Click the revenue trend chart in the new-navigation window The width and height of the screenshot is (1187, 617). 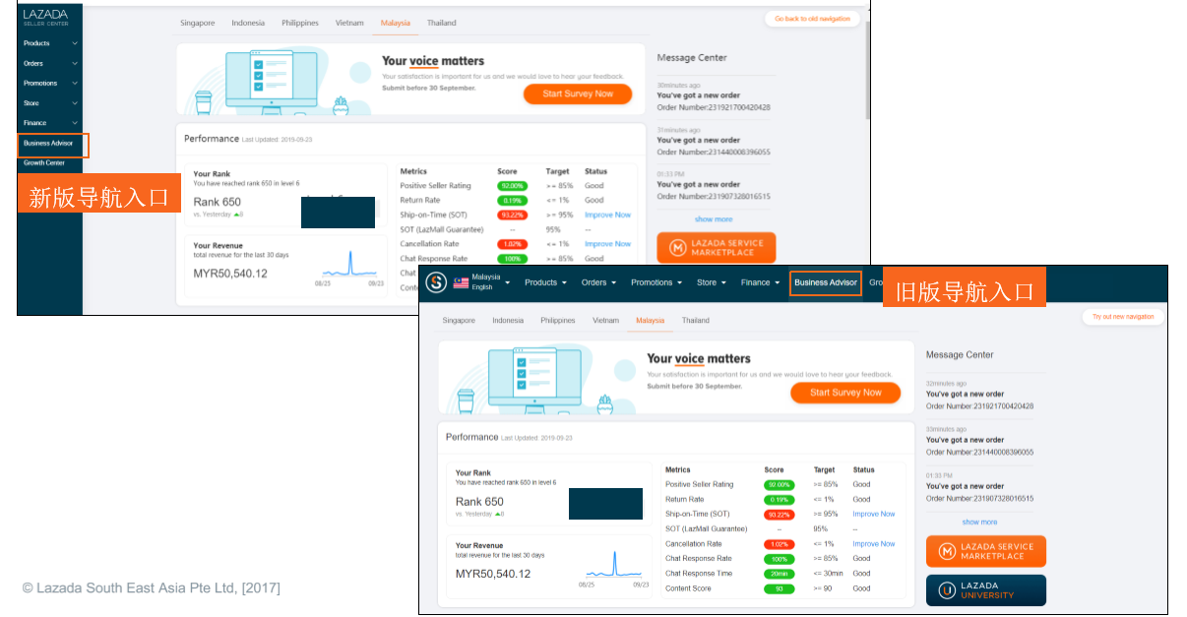[x=349, y=266]
